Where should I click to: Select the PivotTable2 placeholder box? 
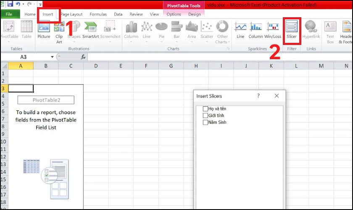coord(46,100)
